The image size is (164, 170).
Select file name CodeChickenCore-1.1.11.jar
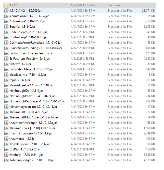click(x=28, y=32)
